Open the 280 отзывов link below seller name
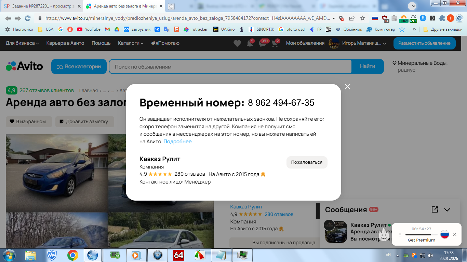 (279, 214)
